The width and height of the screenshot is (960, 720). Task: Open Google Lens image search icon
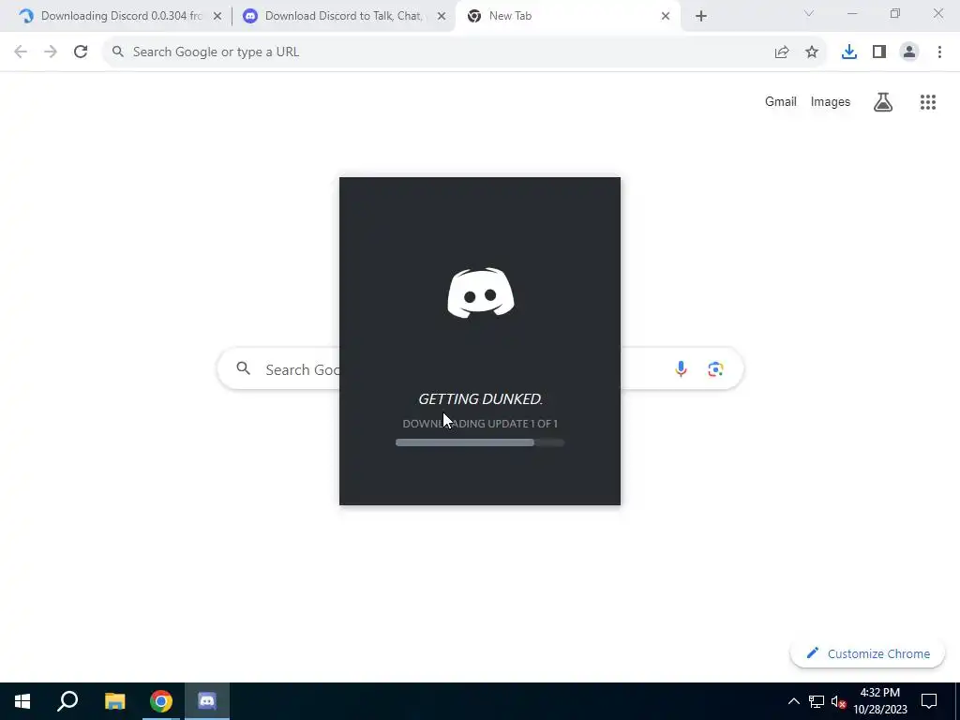(x=715, y=369)
